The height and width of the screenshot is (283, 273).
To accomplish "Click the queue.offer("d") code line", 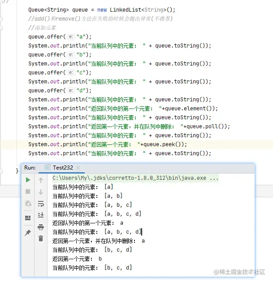I will tap(60, 91).
